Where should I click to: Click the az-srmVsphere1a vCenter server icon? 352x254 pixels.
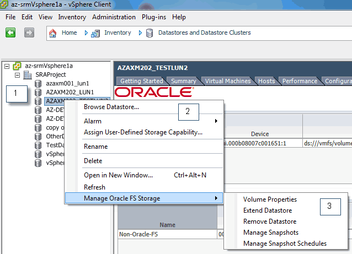(x=17, y=66)
